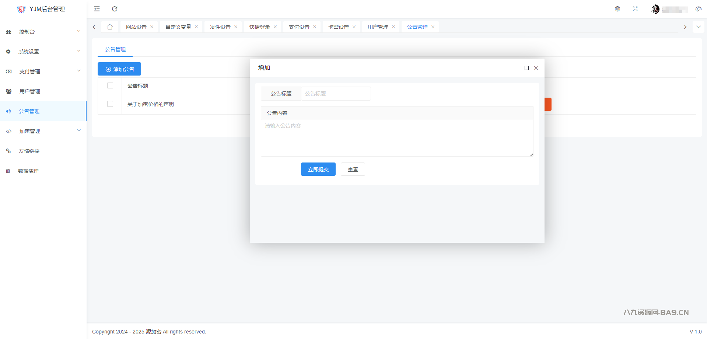Click the 公告标题 input field
Viewport: 707px width, 339px height.
(335, 94)
